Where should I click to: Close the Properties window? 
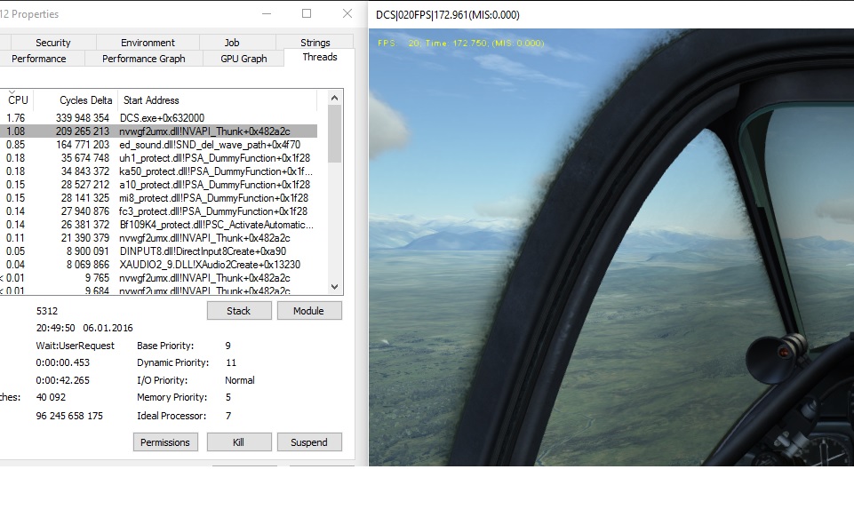pyautogui.click(x=347, y=13)
